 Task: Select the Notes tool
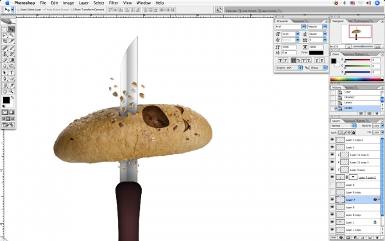5,85
